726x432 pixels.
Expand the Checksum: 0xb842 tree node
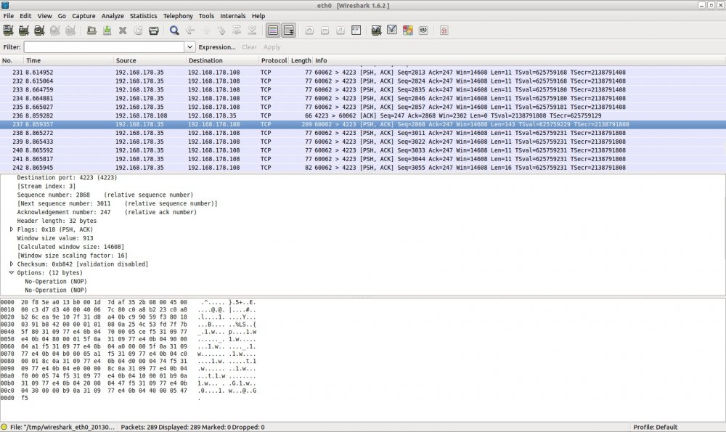(12, 264)
